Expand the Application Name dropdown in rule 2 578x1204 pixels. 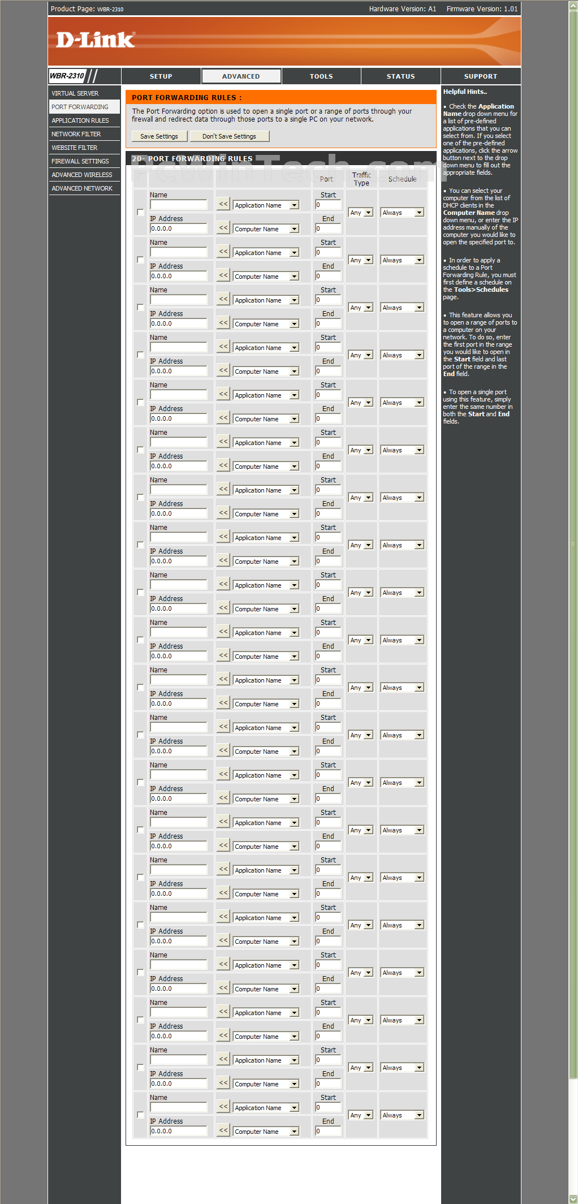(266, 253)
